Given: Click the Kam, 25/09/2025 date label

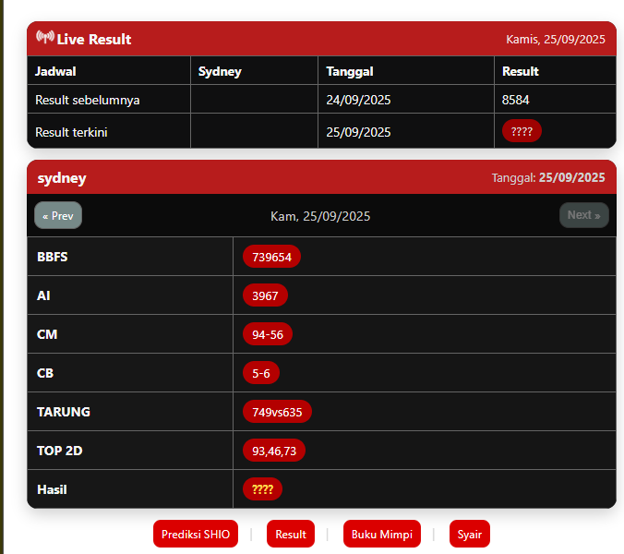Looking at the screenshot, I should (320, 216).
